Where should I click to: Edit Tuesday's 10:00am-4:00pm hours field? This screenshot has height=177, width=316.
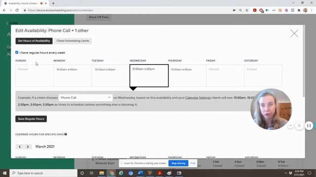coord(111,76)
